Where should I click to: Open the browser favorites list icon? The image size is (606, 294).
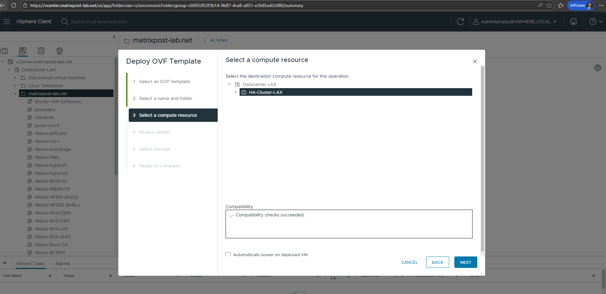point(561,5)
